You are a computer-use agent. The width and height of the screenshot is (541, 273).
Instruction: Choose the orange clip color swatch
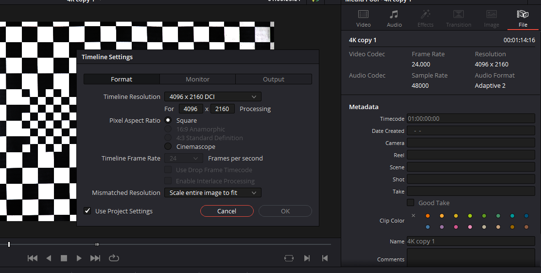coord(428,216)
